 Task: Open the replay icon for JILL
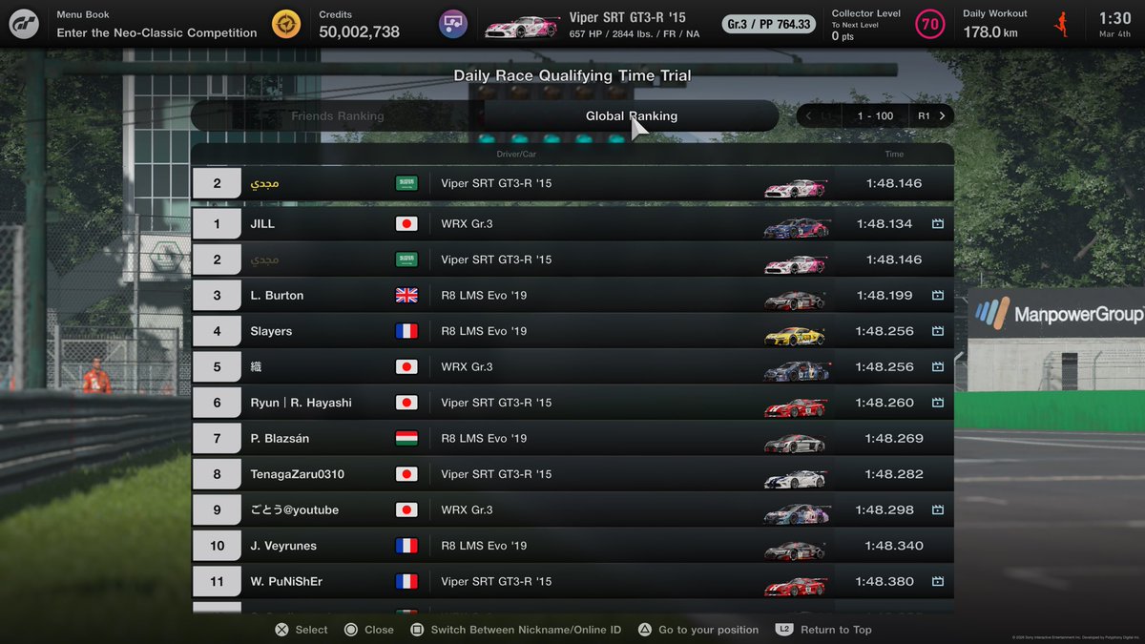pyautogui.click(x=937, y=224)
